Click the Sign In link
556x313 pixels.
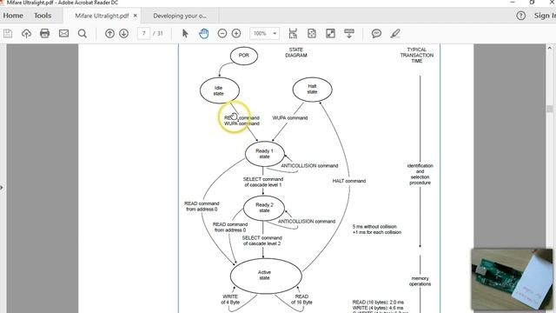pos(545,16)
